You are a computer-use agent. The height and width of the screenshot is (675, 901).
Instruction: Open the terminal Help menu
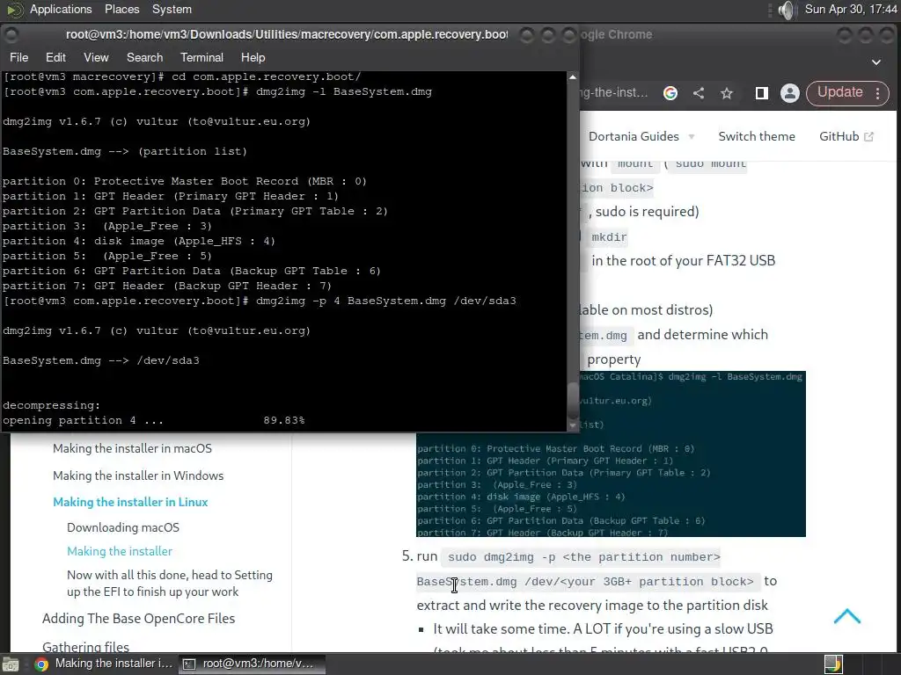[x=253, y=57]
